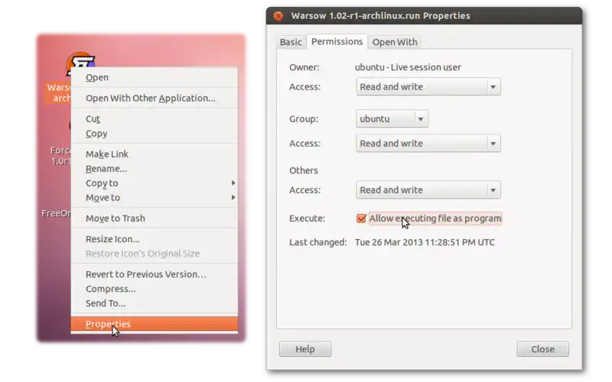
Task: Switch to the Basic tab
Action: 291,42
